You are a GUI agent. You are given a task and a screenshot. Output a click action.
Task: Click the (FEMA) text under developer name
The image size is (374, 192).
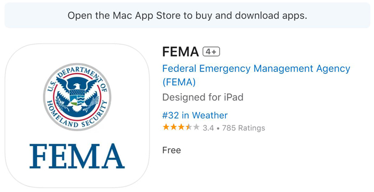tap(179, 83)
